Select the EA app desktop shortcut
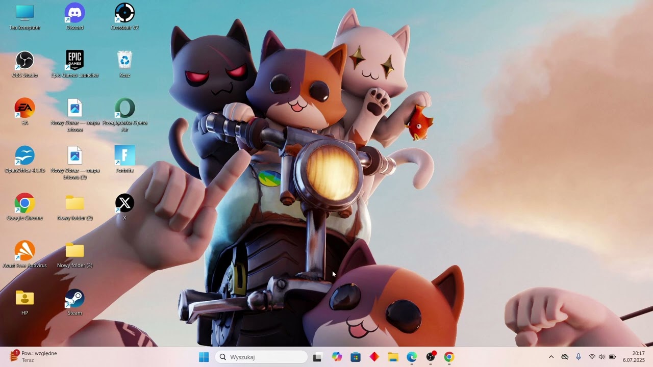Image resolution: width=653 pixels, height=367 pixels. coord(24,112)
